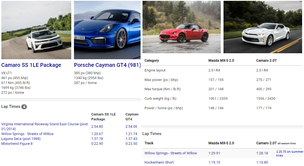Screen dimensions: 304x166
Task: Click Mazda MX-5 Hockenheim time 1:19.10
Action: point(214,162)
